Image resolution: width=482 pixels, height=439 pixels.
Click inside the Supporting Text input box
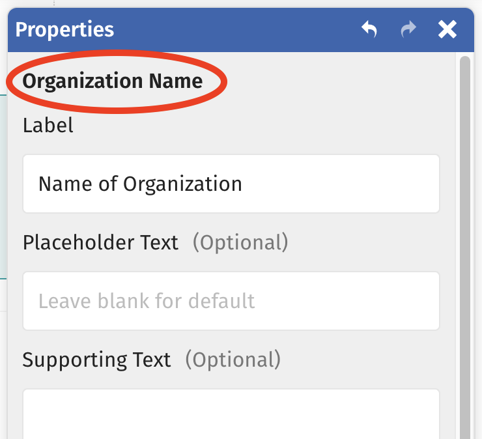pos(231,414)
